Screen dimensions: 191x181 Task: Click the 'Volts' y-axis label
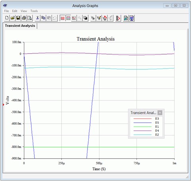8,100
